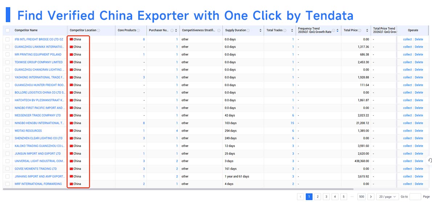Viewport: 432px width, 202px height.
Task: Check the TEKWISE GROUP COMPANY row
Action: pos(7,62)
